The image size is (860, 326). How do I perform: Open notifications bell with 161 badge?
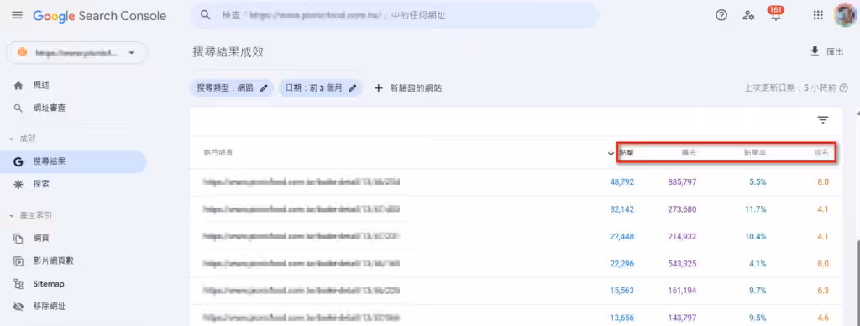click(775, 13)
